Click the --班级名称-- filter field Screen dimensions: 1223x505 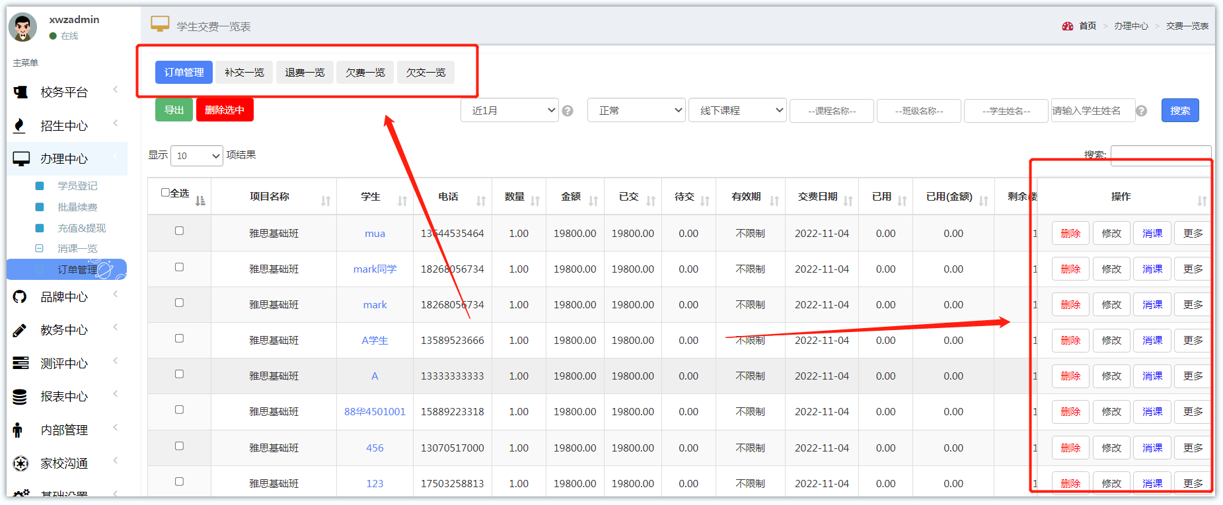[x=919, y=111]
